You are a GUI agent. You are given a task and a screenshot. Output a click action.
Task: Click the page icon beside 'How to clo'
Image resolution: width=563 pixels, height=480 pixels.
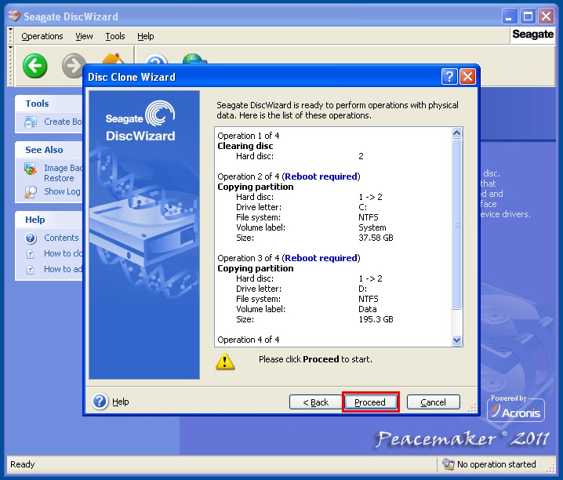(30, 254)
